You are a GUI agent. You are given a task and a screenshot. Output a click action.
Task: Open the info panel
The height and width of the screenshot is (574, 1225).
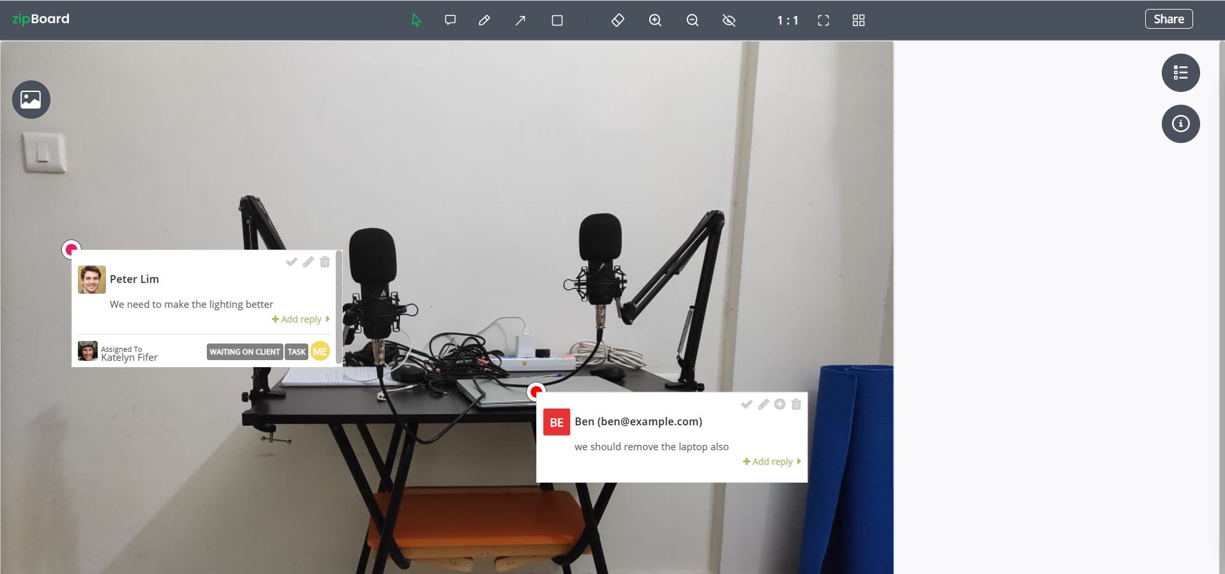(1180, 124)
